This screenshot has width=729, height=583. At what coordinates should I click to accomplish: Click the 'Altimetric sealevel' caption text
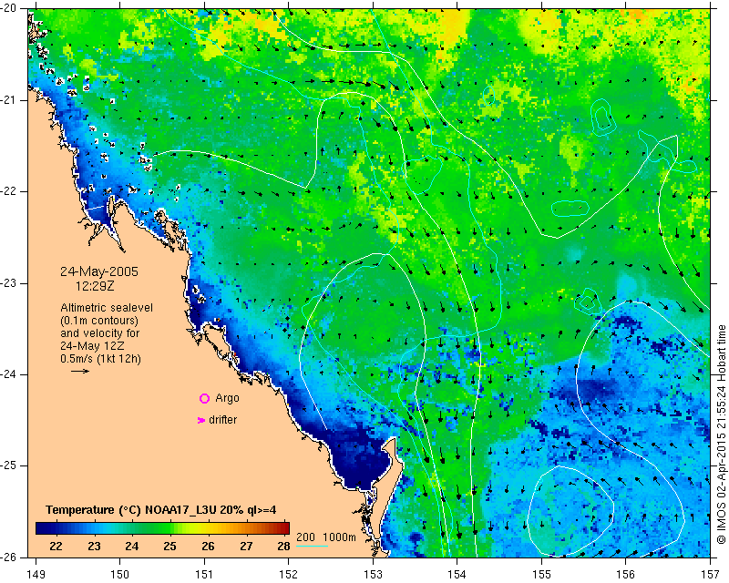click(107, 308)
